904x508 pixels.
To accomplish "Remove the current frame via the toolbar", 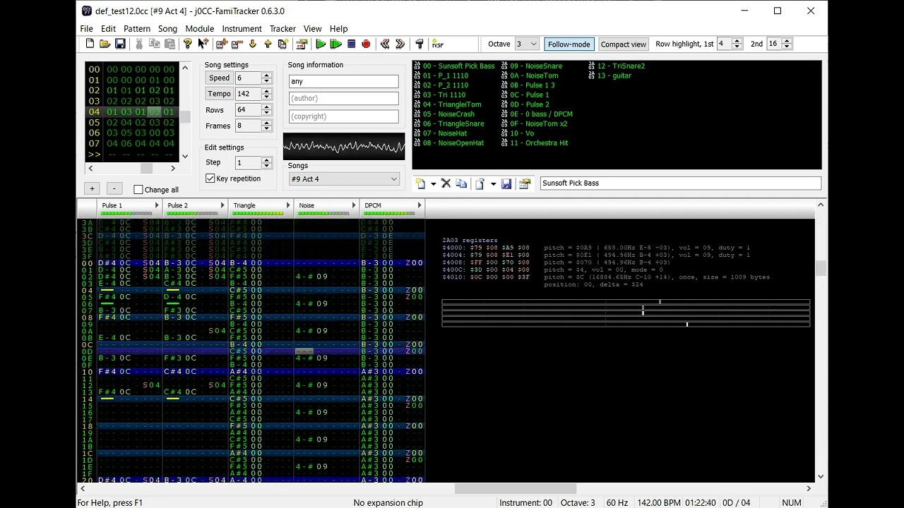I will coord(237,44).
